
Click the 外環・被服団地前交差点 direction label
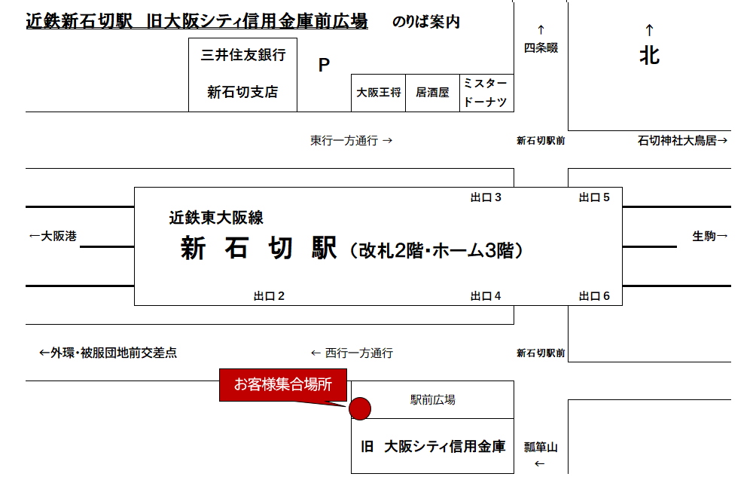108,353
